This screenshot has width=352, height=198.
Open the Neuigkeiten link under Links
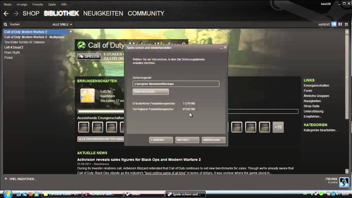tap(312, 101)
